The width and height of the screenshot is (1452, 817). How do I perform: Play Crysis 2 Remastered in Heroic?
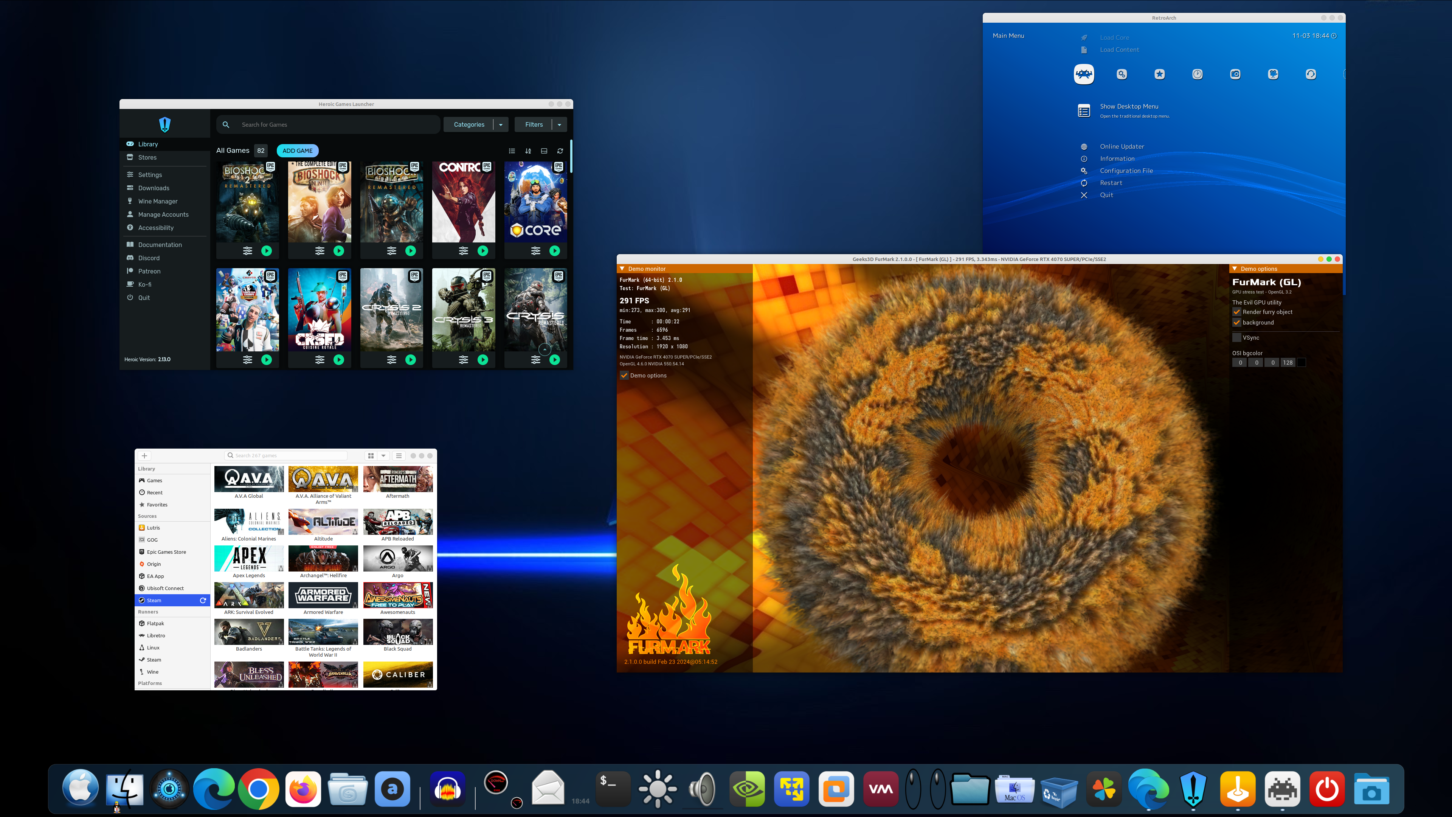click(411, 360)
